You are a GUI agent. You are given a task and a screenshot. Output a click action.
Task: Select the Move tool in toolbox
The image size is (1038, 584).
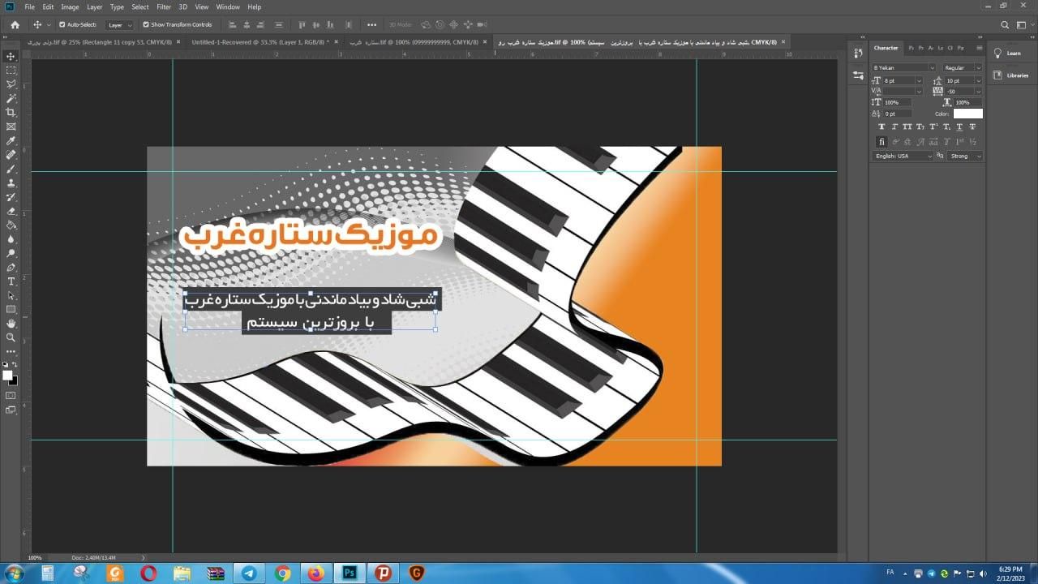pos(11,56)
